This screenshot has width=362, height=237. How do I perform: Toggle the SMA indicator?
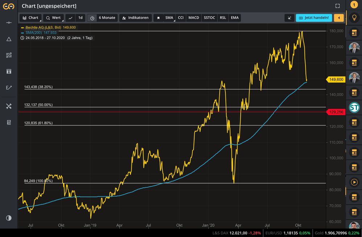[169, 18]
